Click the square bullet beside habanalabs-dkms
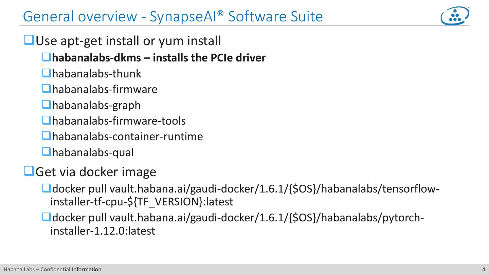The height and width of the screenshot is (275, 489). [x=47, y=57]
